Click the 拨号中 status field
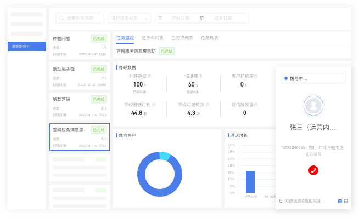This screenshot has width=359, height=218. pyautogui.click(x=313, y=78)
